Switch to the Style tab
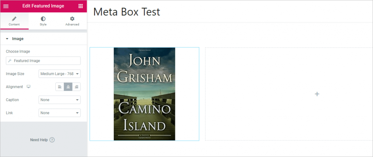Screen dimensions: 373x157 (x=43, y=21)
